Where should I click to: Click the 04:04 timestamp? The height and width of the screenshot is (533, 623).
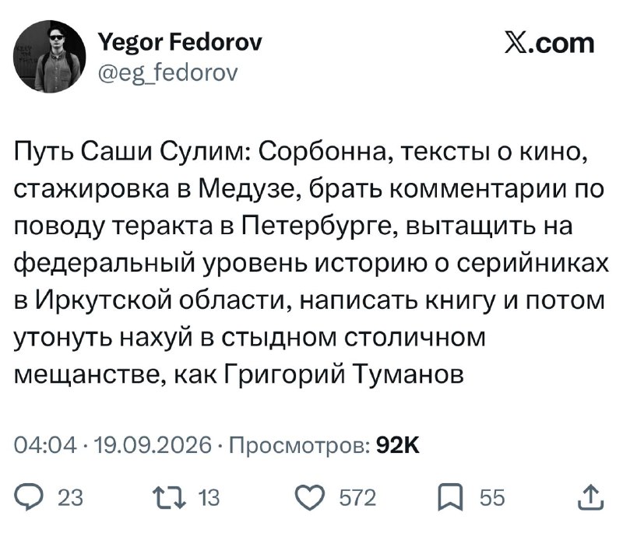(45, 444)
